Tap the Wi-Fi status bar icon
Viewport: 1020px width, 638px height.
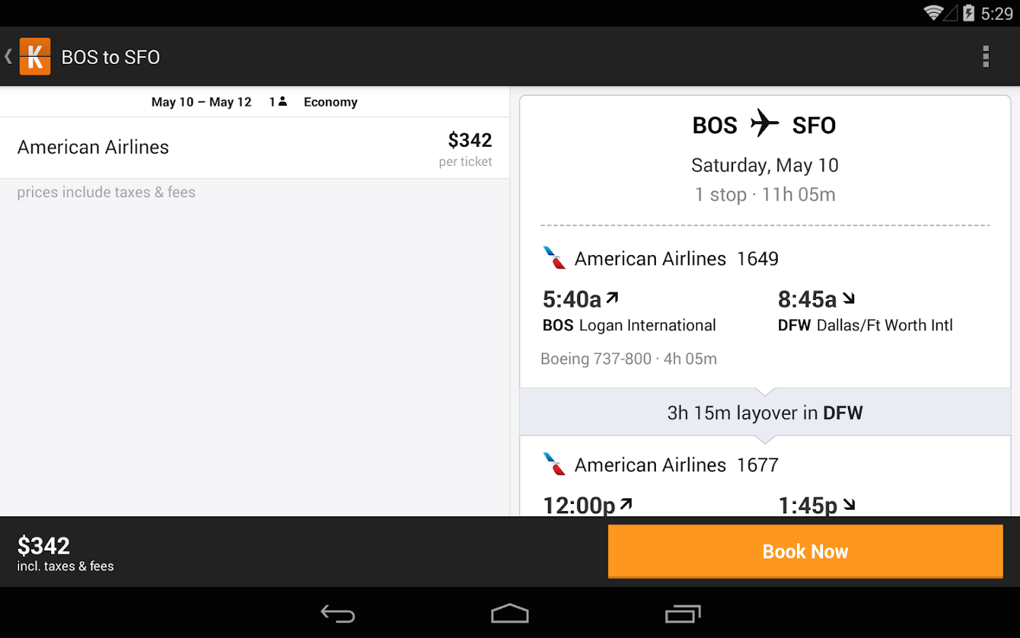[933, 13]
